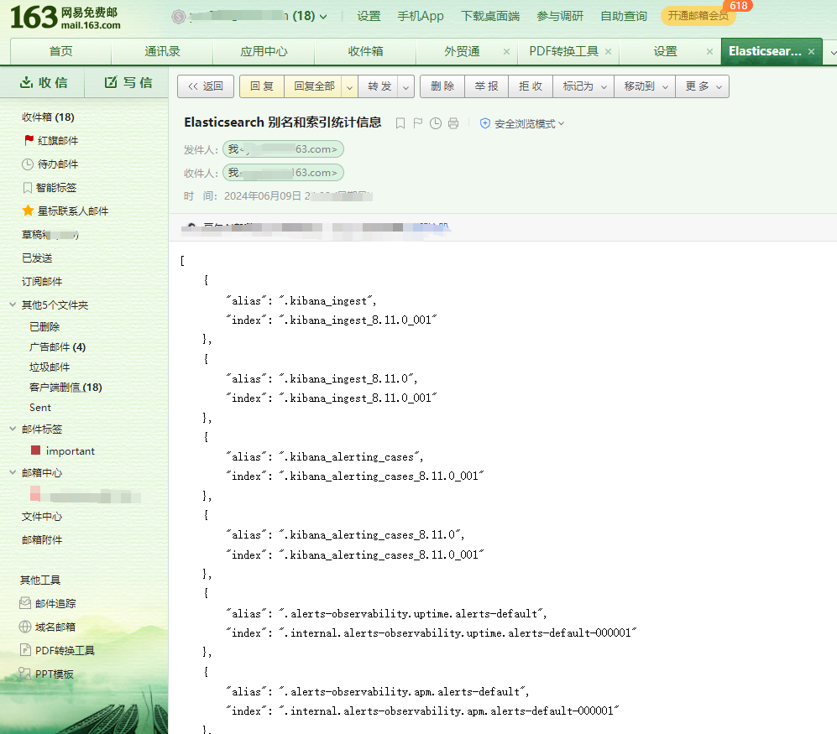This screenshot has width=837, height=734.
Task: Click the 回复全部 button
Action: [315, 86]
